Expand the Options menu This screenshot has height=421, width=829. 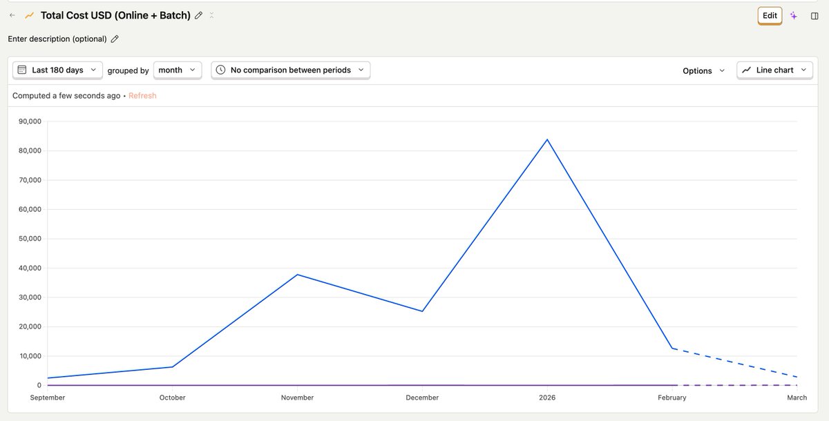click(703, 70)
